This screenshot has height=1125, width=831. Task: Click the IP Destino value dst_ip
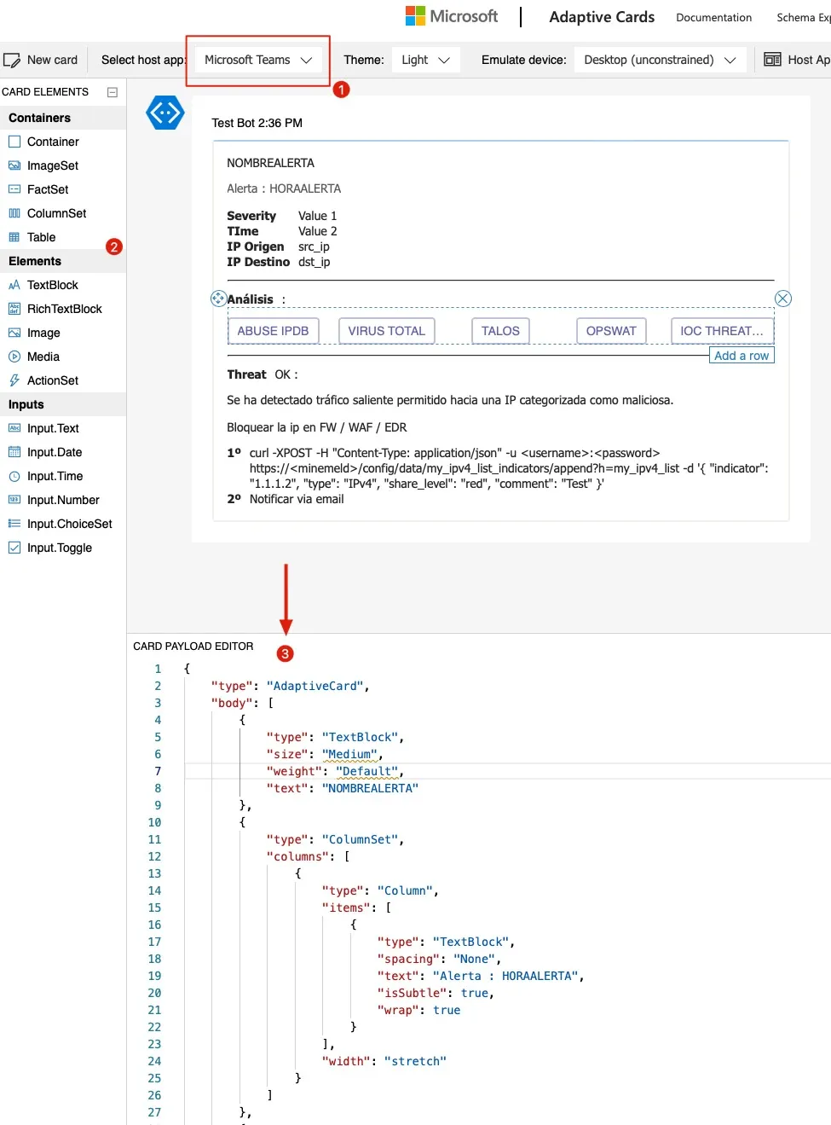314,262
